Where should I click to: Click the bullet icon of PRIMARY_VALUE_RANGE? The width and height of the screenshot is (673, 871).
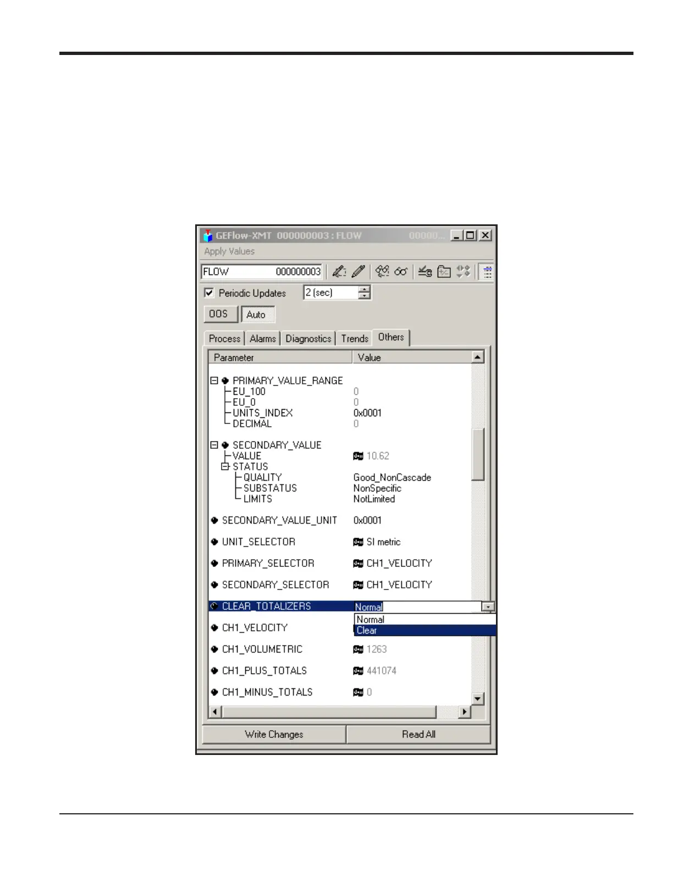click(225, 381)
